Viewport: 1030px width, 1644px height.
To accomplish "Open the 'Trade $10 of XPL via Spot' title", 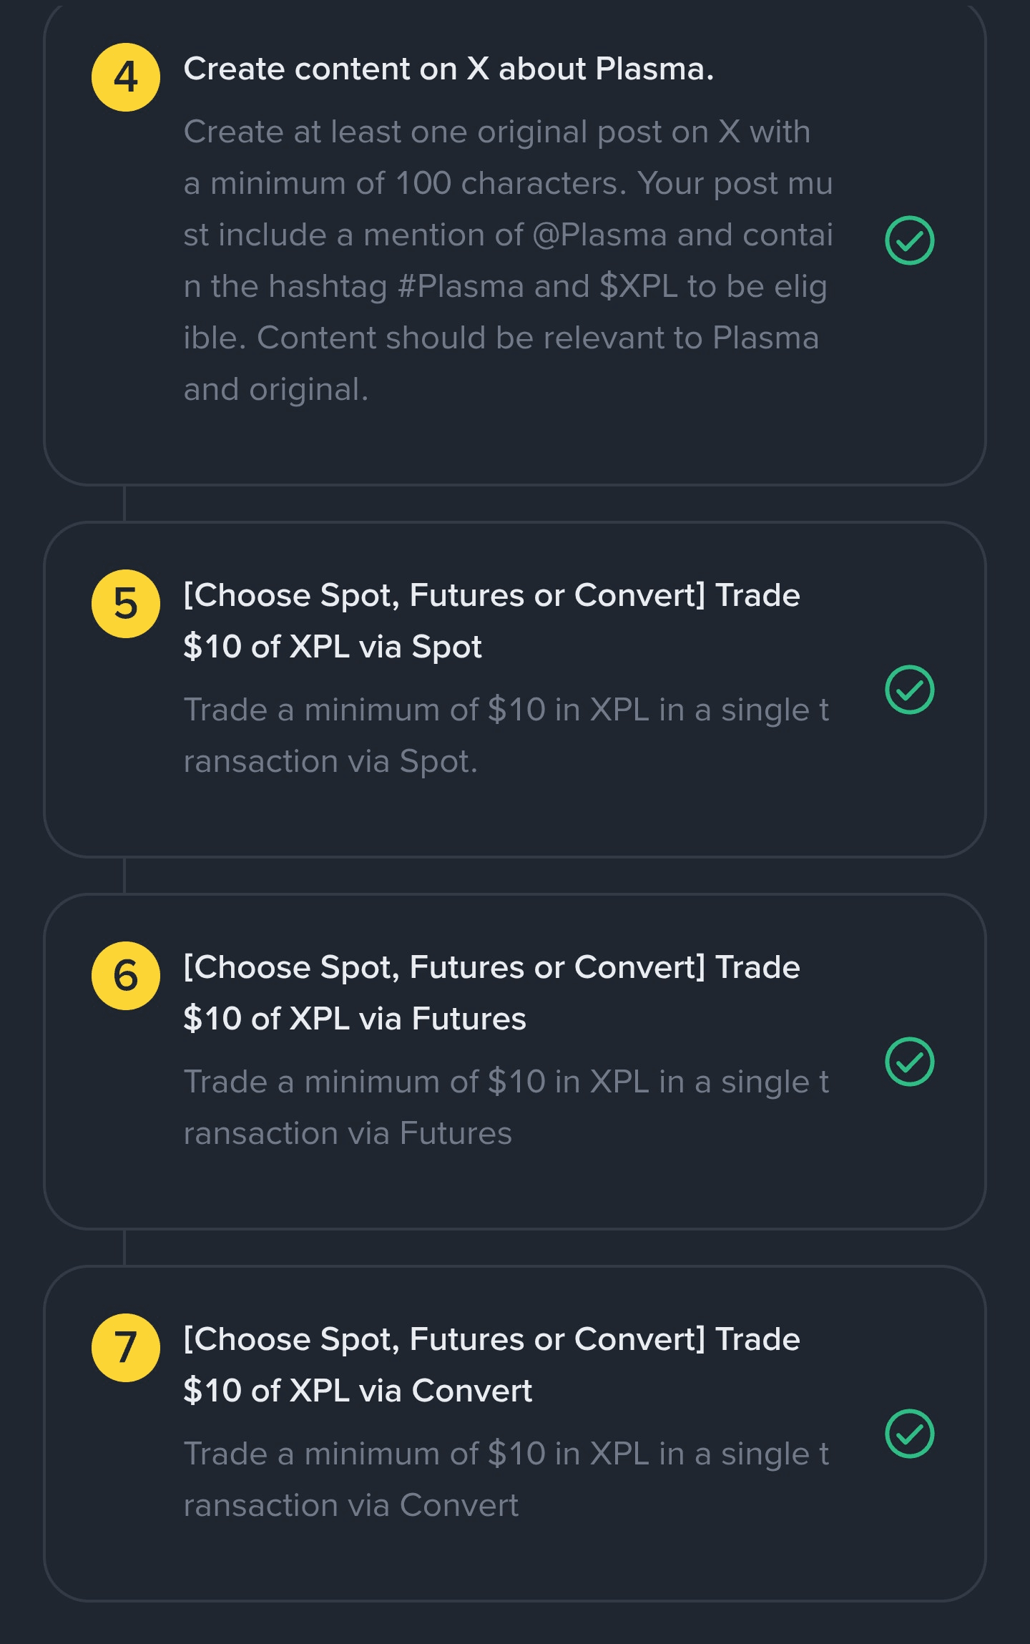I will click(x=491, y=621).
